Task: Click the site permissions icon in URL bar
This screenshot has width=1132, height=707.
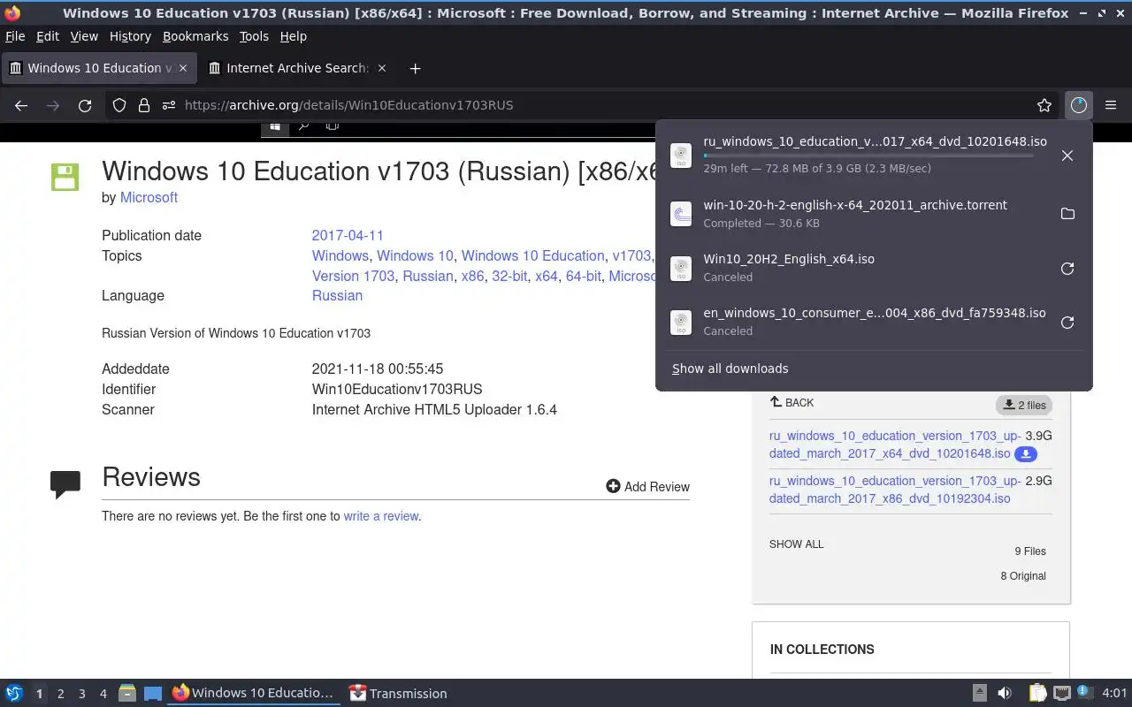Action: (169, 105)
